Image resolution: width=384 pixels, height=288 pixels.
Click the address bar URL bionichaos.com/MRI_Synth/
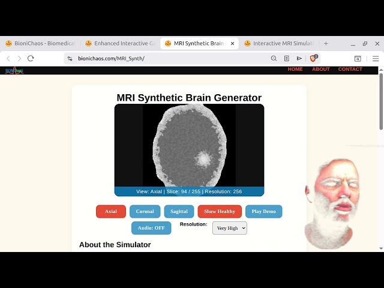(x=111, y=59)
